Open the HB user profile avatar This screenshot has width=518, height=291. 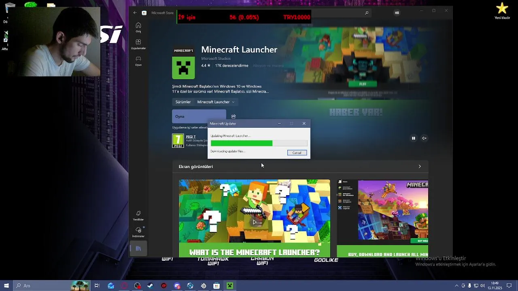click(x=397, y=13)
